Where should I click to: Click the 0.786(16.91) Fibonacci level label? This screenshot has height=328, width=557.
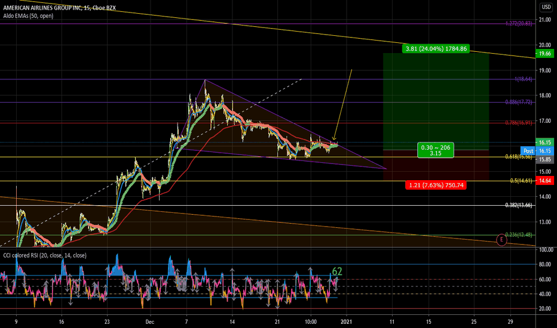519,123
